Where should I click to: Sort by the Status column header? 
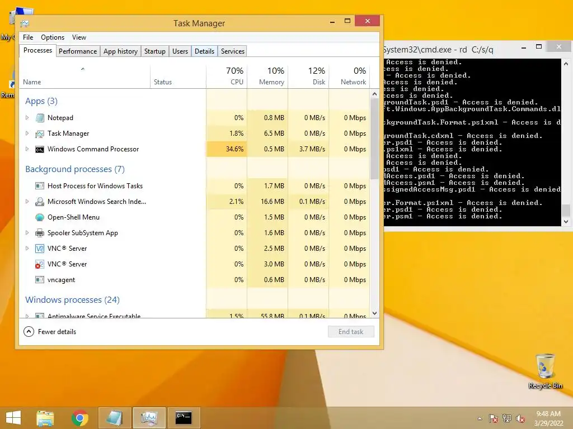[178, 77]
